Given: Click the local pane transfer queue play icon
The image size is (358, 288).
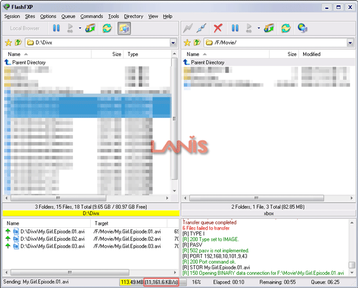Looking at the screenshot, I should pyautogui.click(x=70, y=28).
